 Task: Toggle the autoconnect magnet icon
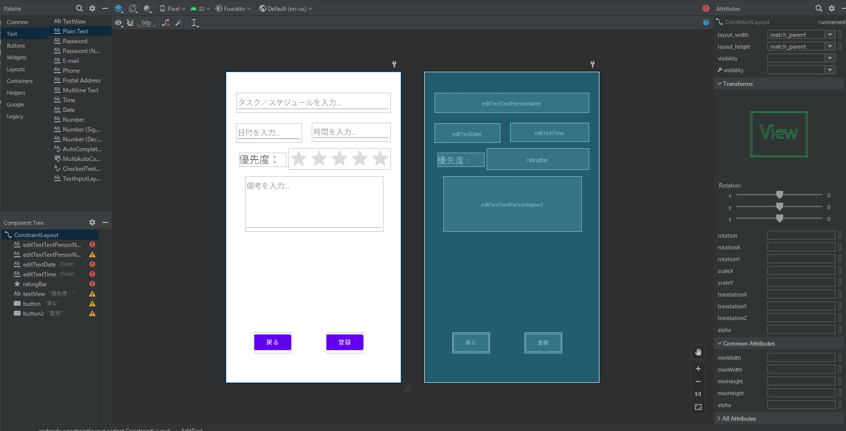(130, 23)
